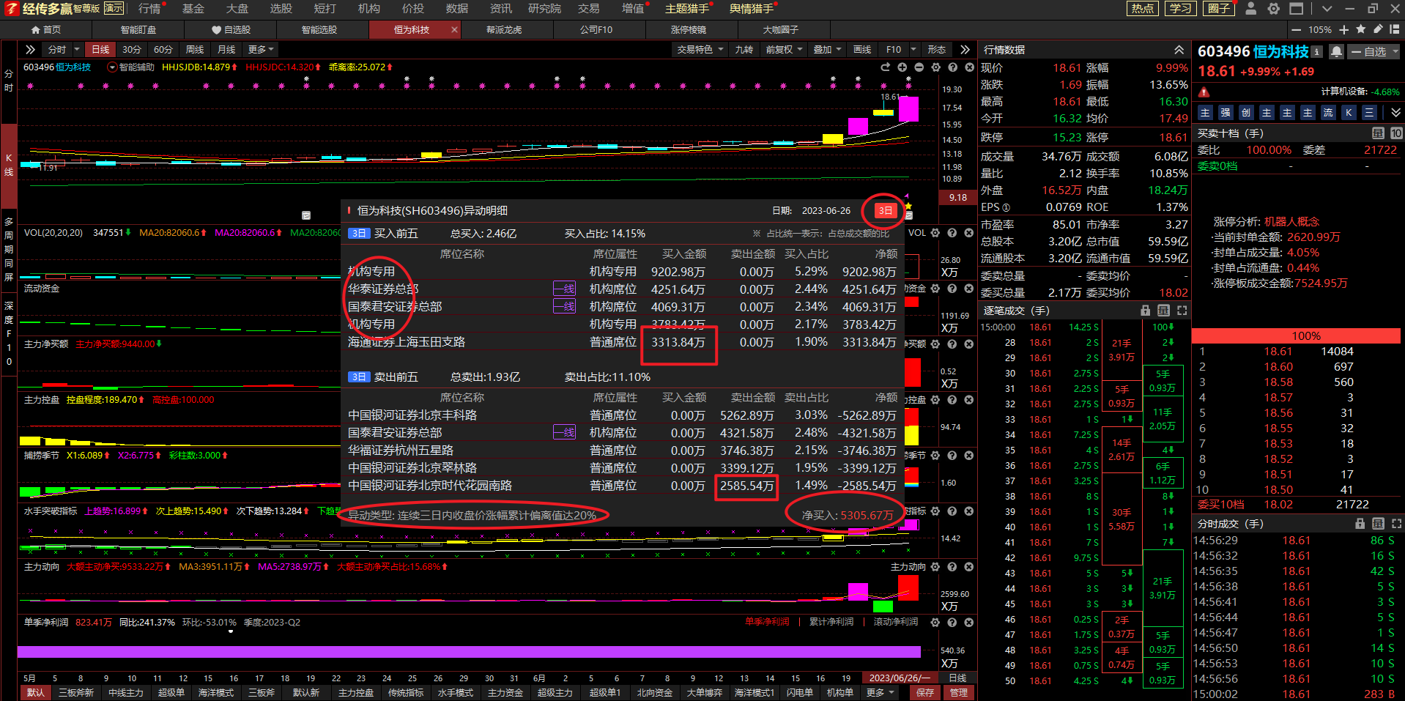Click the 管理 button at bottom
The height and width of the screenshot is (701, 1405).
(959, 692)
